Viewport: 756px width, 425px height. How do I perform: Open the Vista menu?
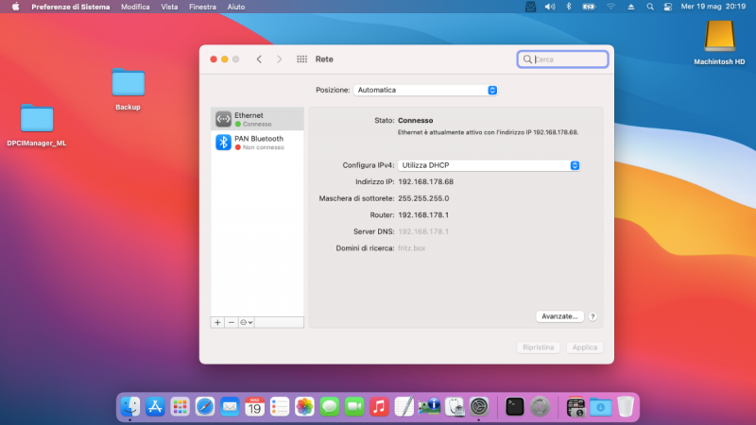pos(169,7)
